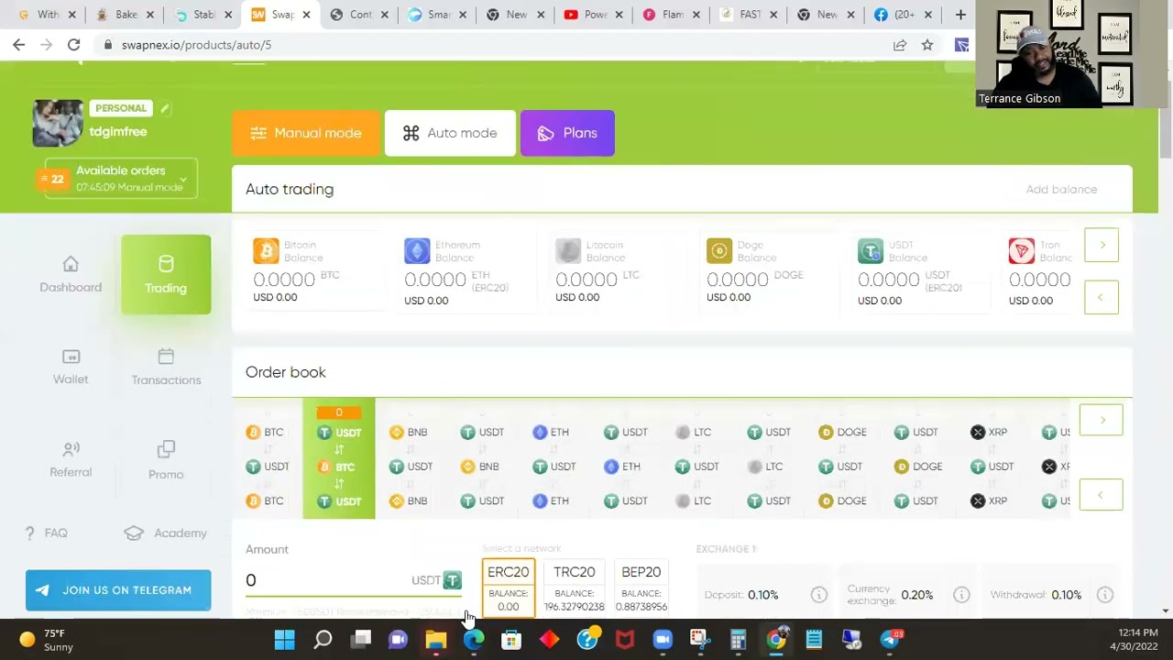Open the Academy link
Image resolution: width=1173 pixels, height=660 pixels.
click(166, 533)
